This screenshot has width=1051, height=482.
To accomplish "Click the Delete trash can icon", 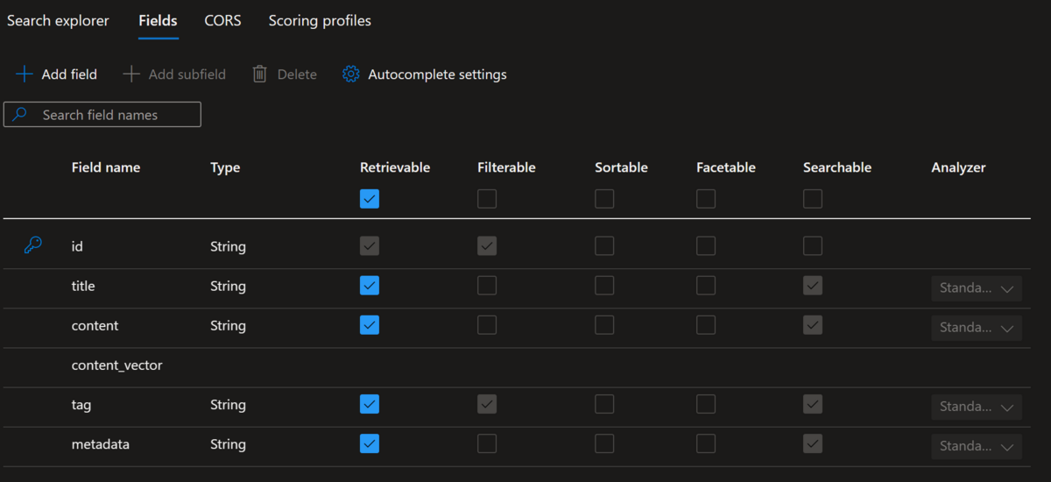I will click(259, 74).
